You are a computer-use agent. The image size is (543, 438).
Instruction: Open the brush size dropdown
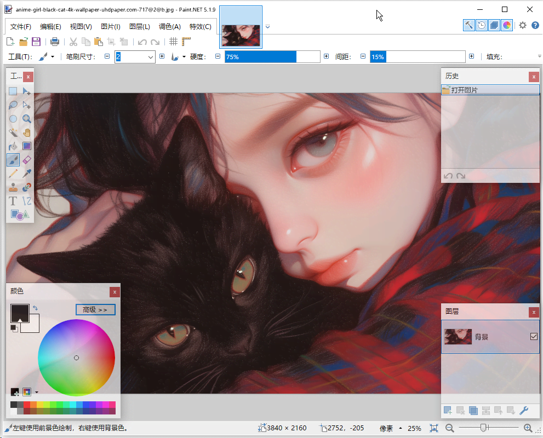(151, 57)
